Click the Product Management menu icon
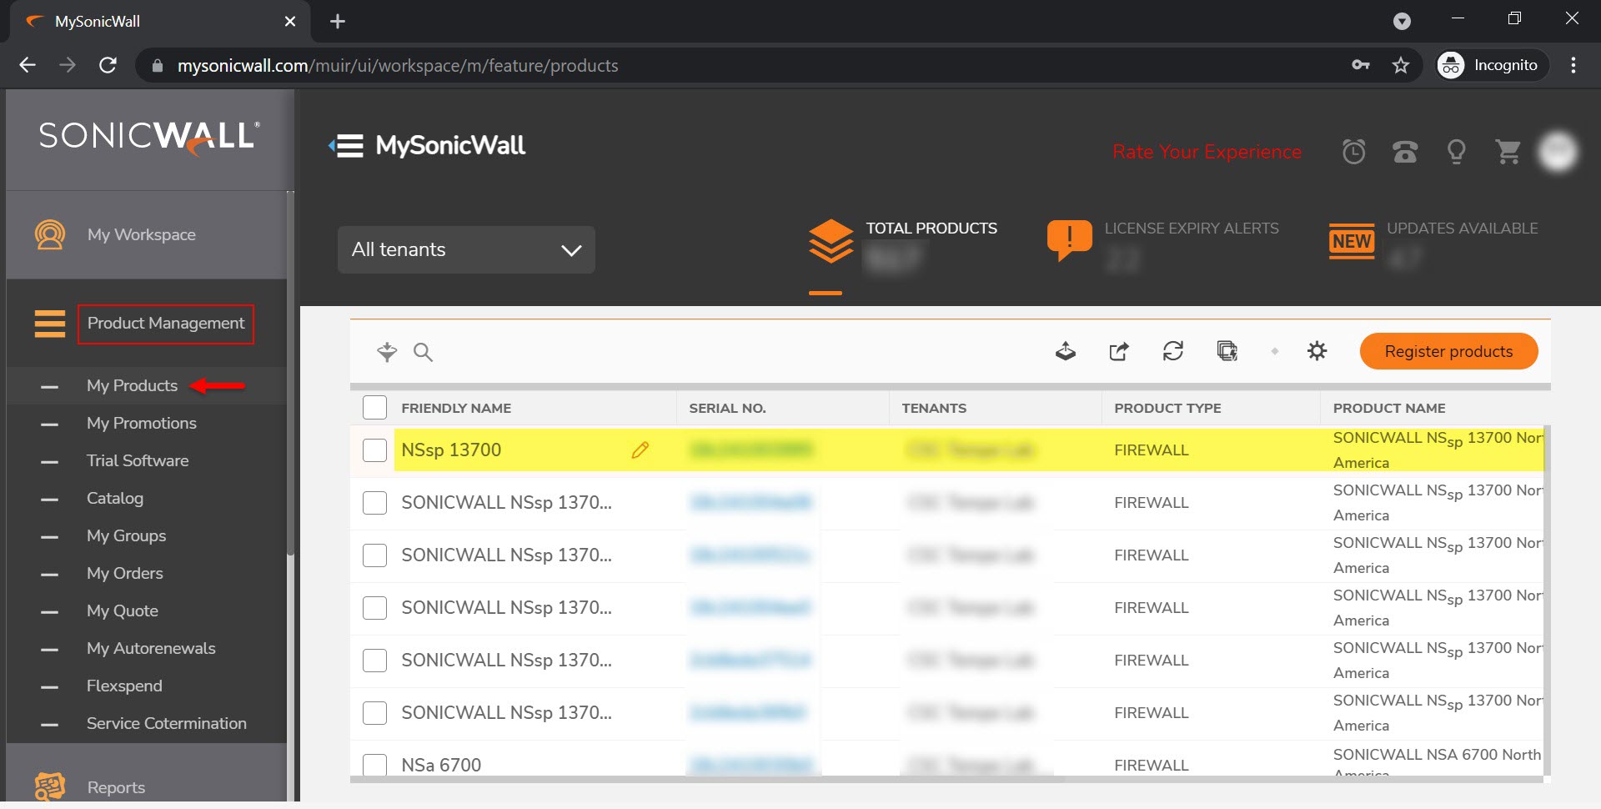The width and height of the screenshot is (1601, 809). [x=50, y=324]
